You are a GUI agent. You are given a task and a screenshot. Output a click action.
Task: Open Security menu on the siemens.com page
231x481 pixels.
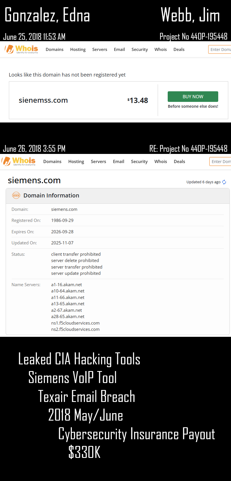(139, 161)
